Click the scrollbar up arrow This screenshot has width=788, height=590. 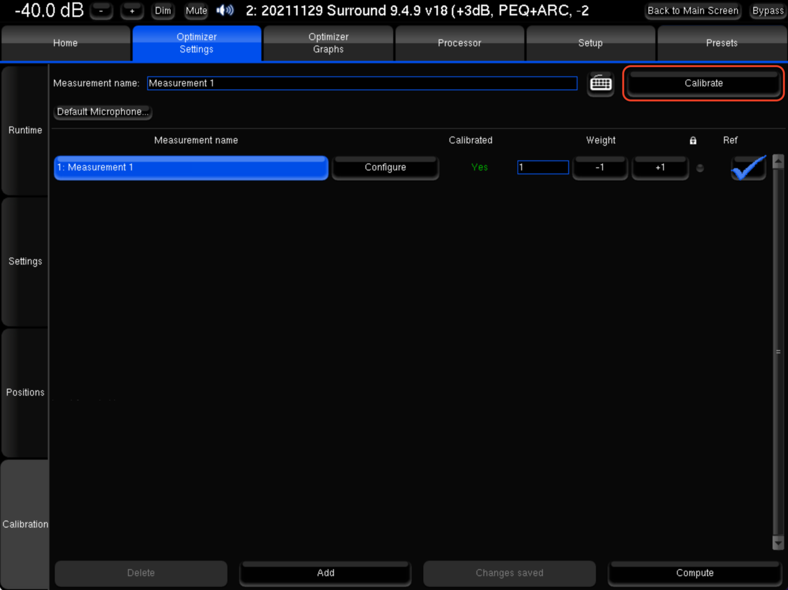778,161
